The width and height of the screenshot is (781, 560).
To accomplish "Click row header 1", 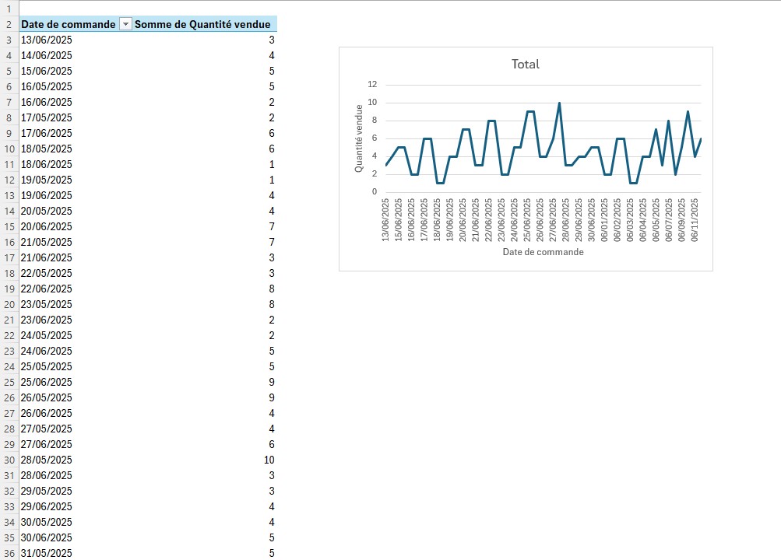I will click(9, 9).
